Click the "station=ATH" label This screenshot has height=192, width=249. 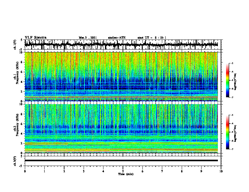pos(117,38)
